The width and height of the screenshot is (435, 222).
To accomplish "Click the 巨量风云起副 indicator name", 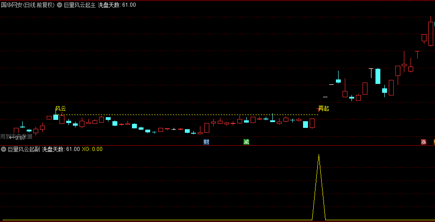I will [24, 149].
